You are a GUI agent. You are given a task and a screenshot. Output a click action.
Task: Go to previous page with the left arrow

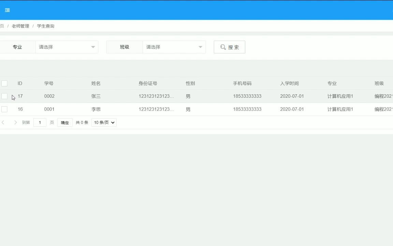click(3, 122)
